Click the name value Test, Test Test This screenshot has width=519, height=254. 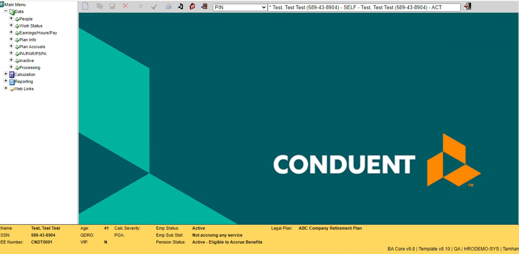click(x=46, y=228)
